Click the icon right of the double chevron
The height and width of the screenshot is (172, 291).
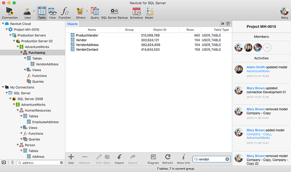pyautogui.click(x=228, y=24)
